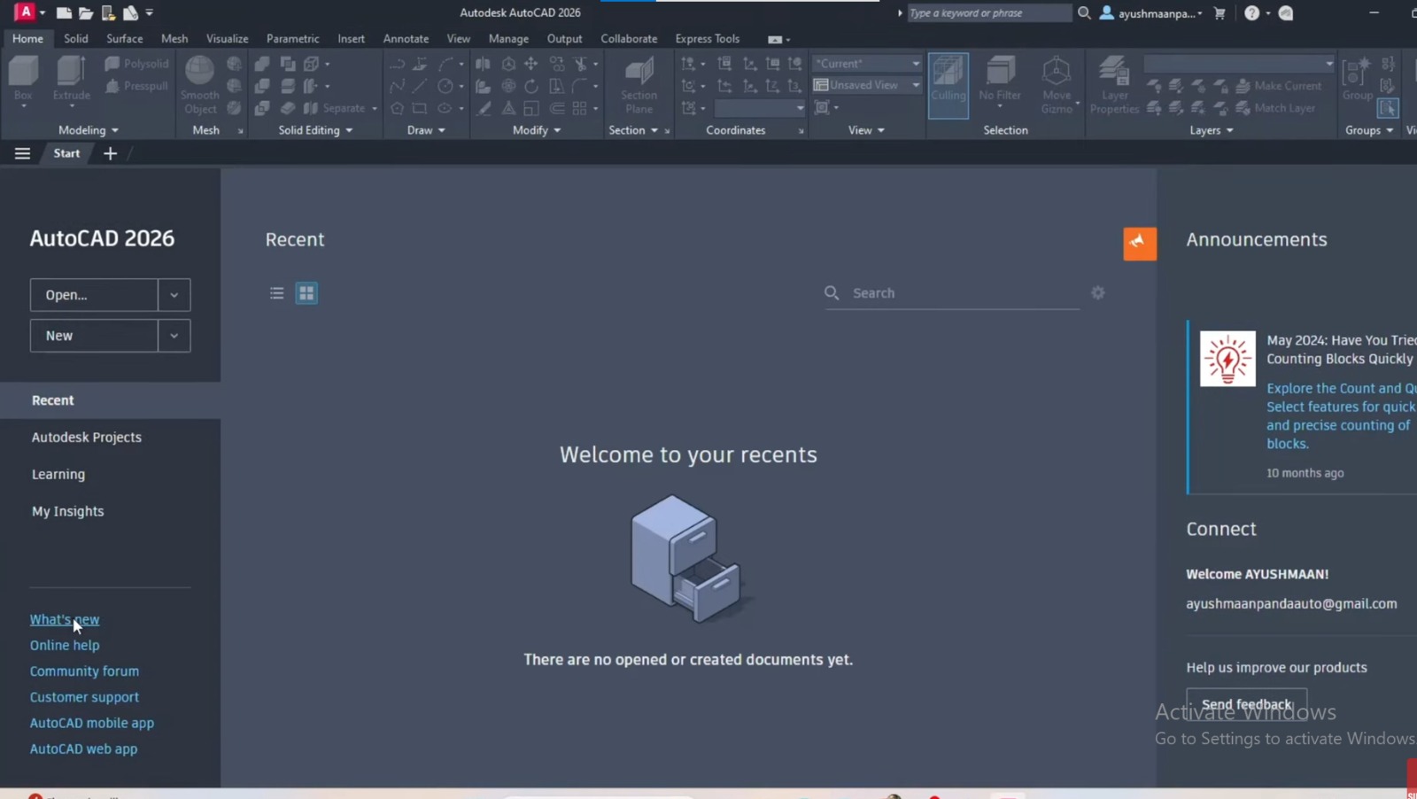This screenshot has width=1417, height=799.
Task: Click the Send feedback button
Action: pyautogui.click(x=1247, y=703)
